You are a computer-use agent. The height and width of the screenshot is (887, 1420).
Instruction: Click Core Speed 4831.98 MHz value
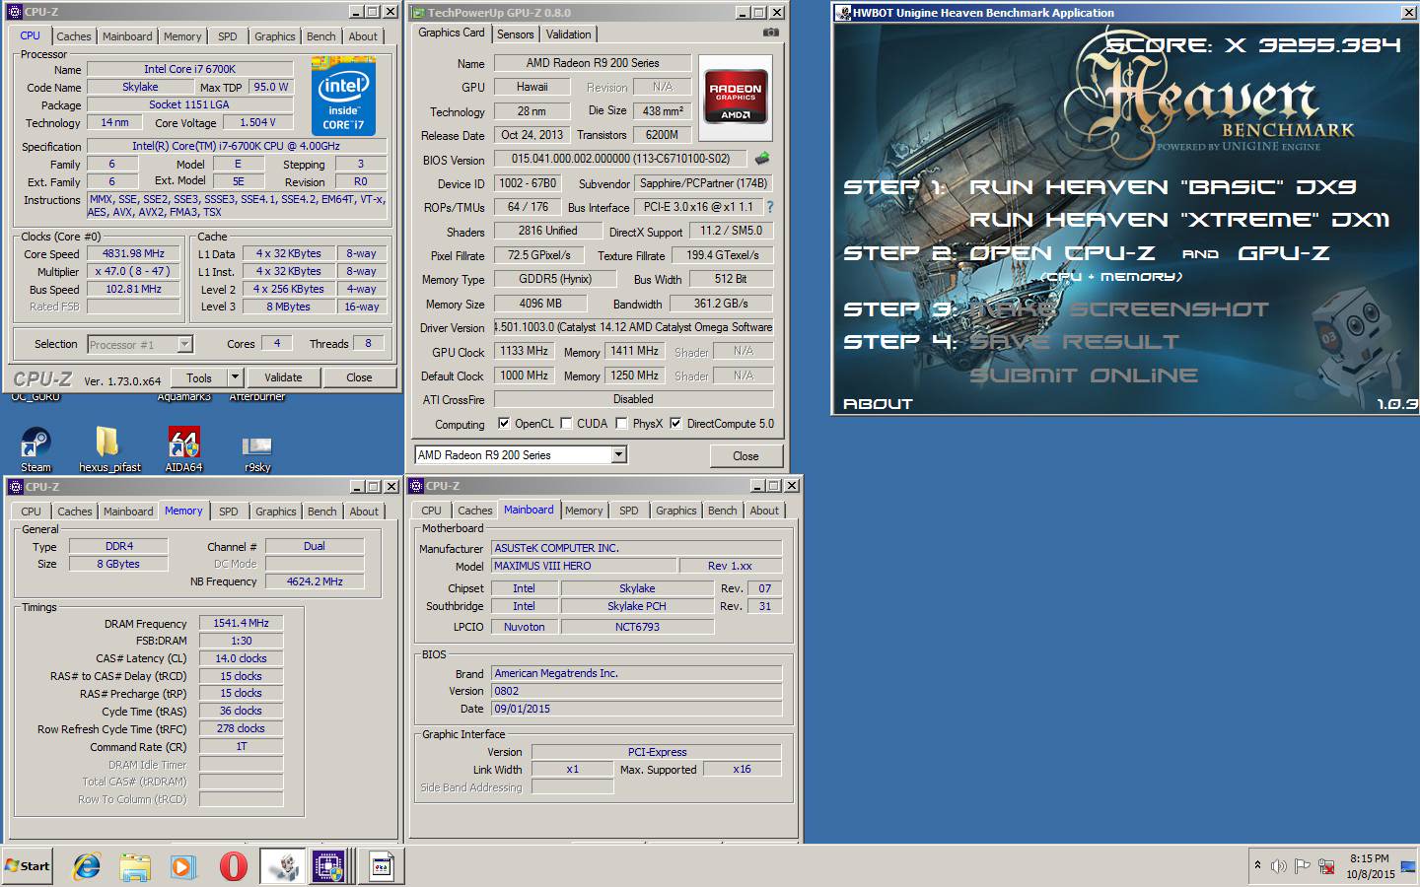coord(134,253)
